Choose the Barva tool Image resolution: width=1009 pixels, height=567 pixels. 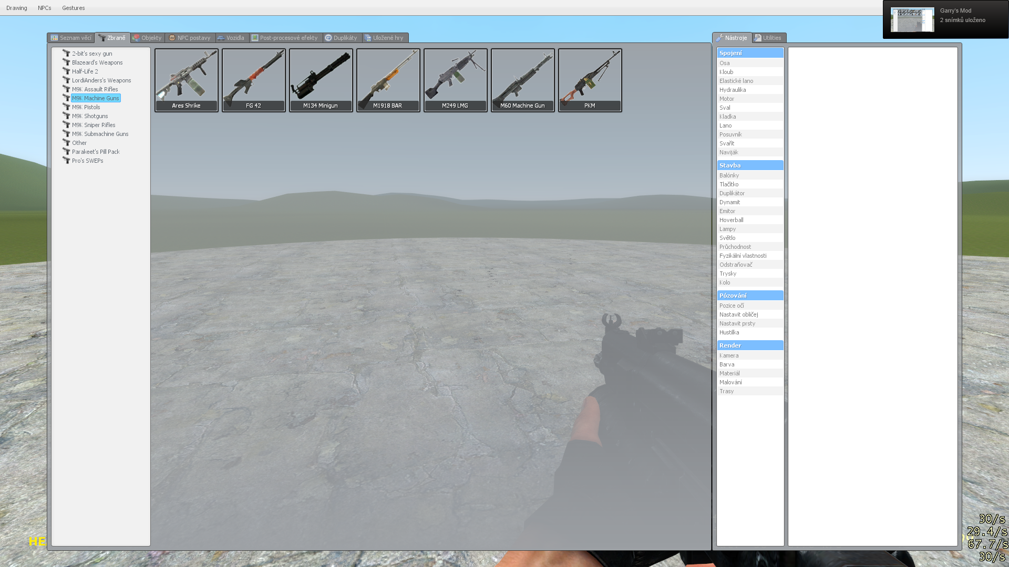pos(750,364)
